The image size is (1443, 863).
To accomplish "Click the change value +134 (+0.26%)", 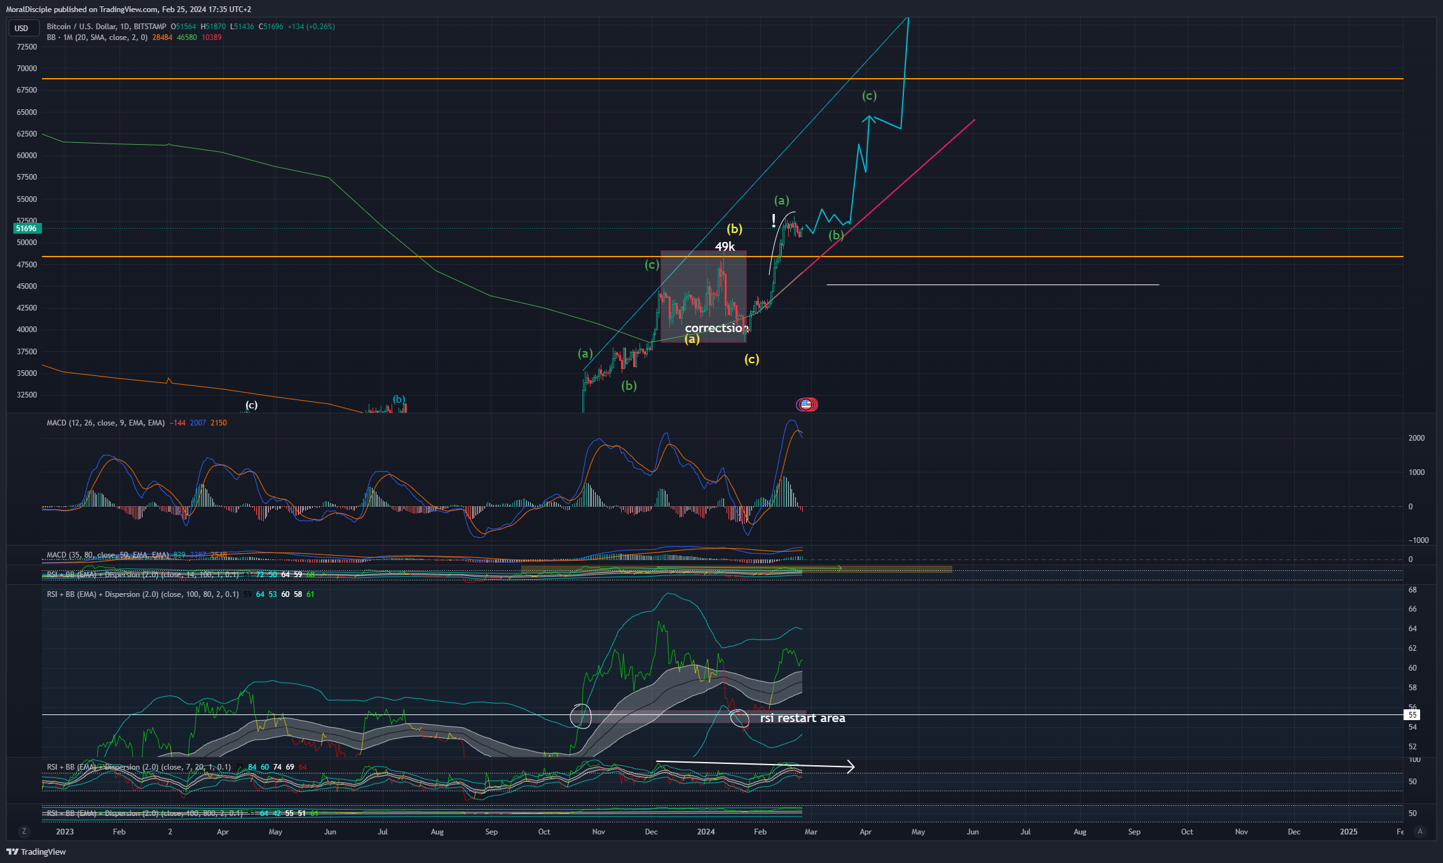I will pos(311,27).
